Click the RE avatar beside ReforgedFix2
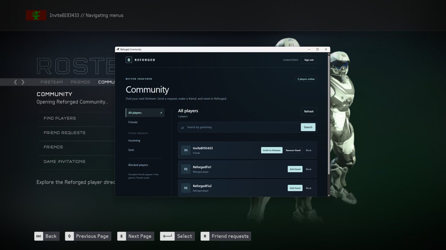Viewport: 446px width, 250px height. point(186,188)
